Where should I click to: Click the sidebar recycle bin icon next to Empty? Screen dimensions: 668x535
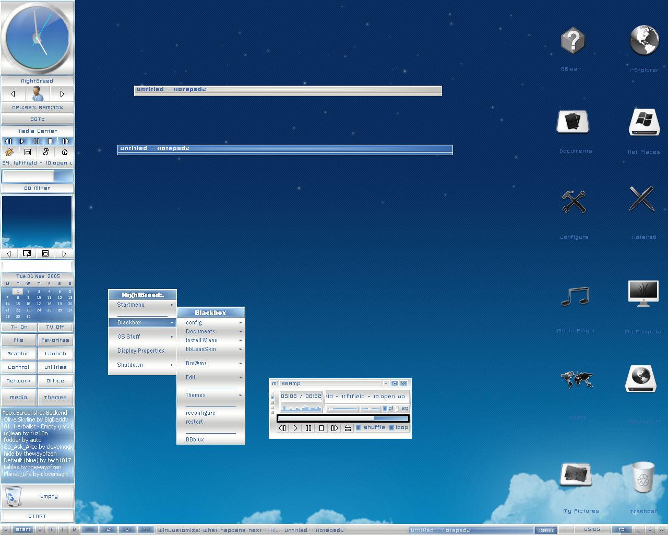pos(14,496)
